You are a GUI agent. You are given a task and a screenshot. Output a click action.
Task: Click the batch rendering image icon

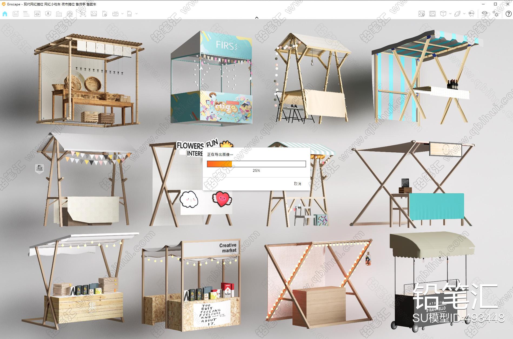tap(94, 14)
